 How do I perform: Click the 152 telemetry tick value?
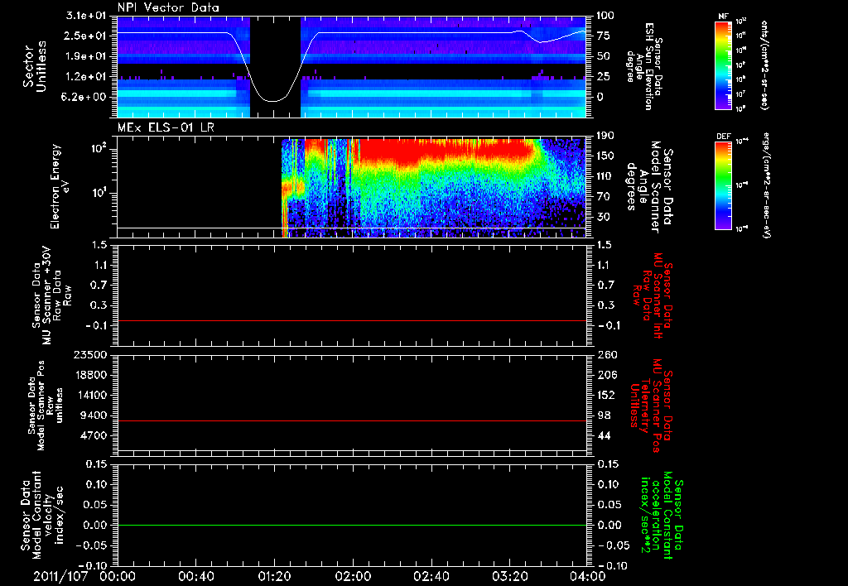[605, 395]
